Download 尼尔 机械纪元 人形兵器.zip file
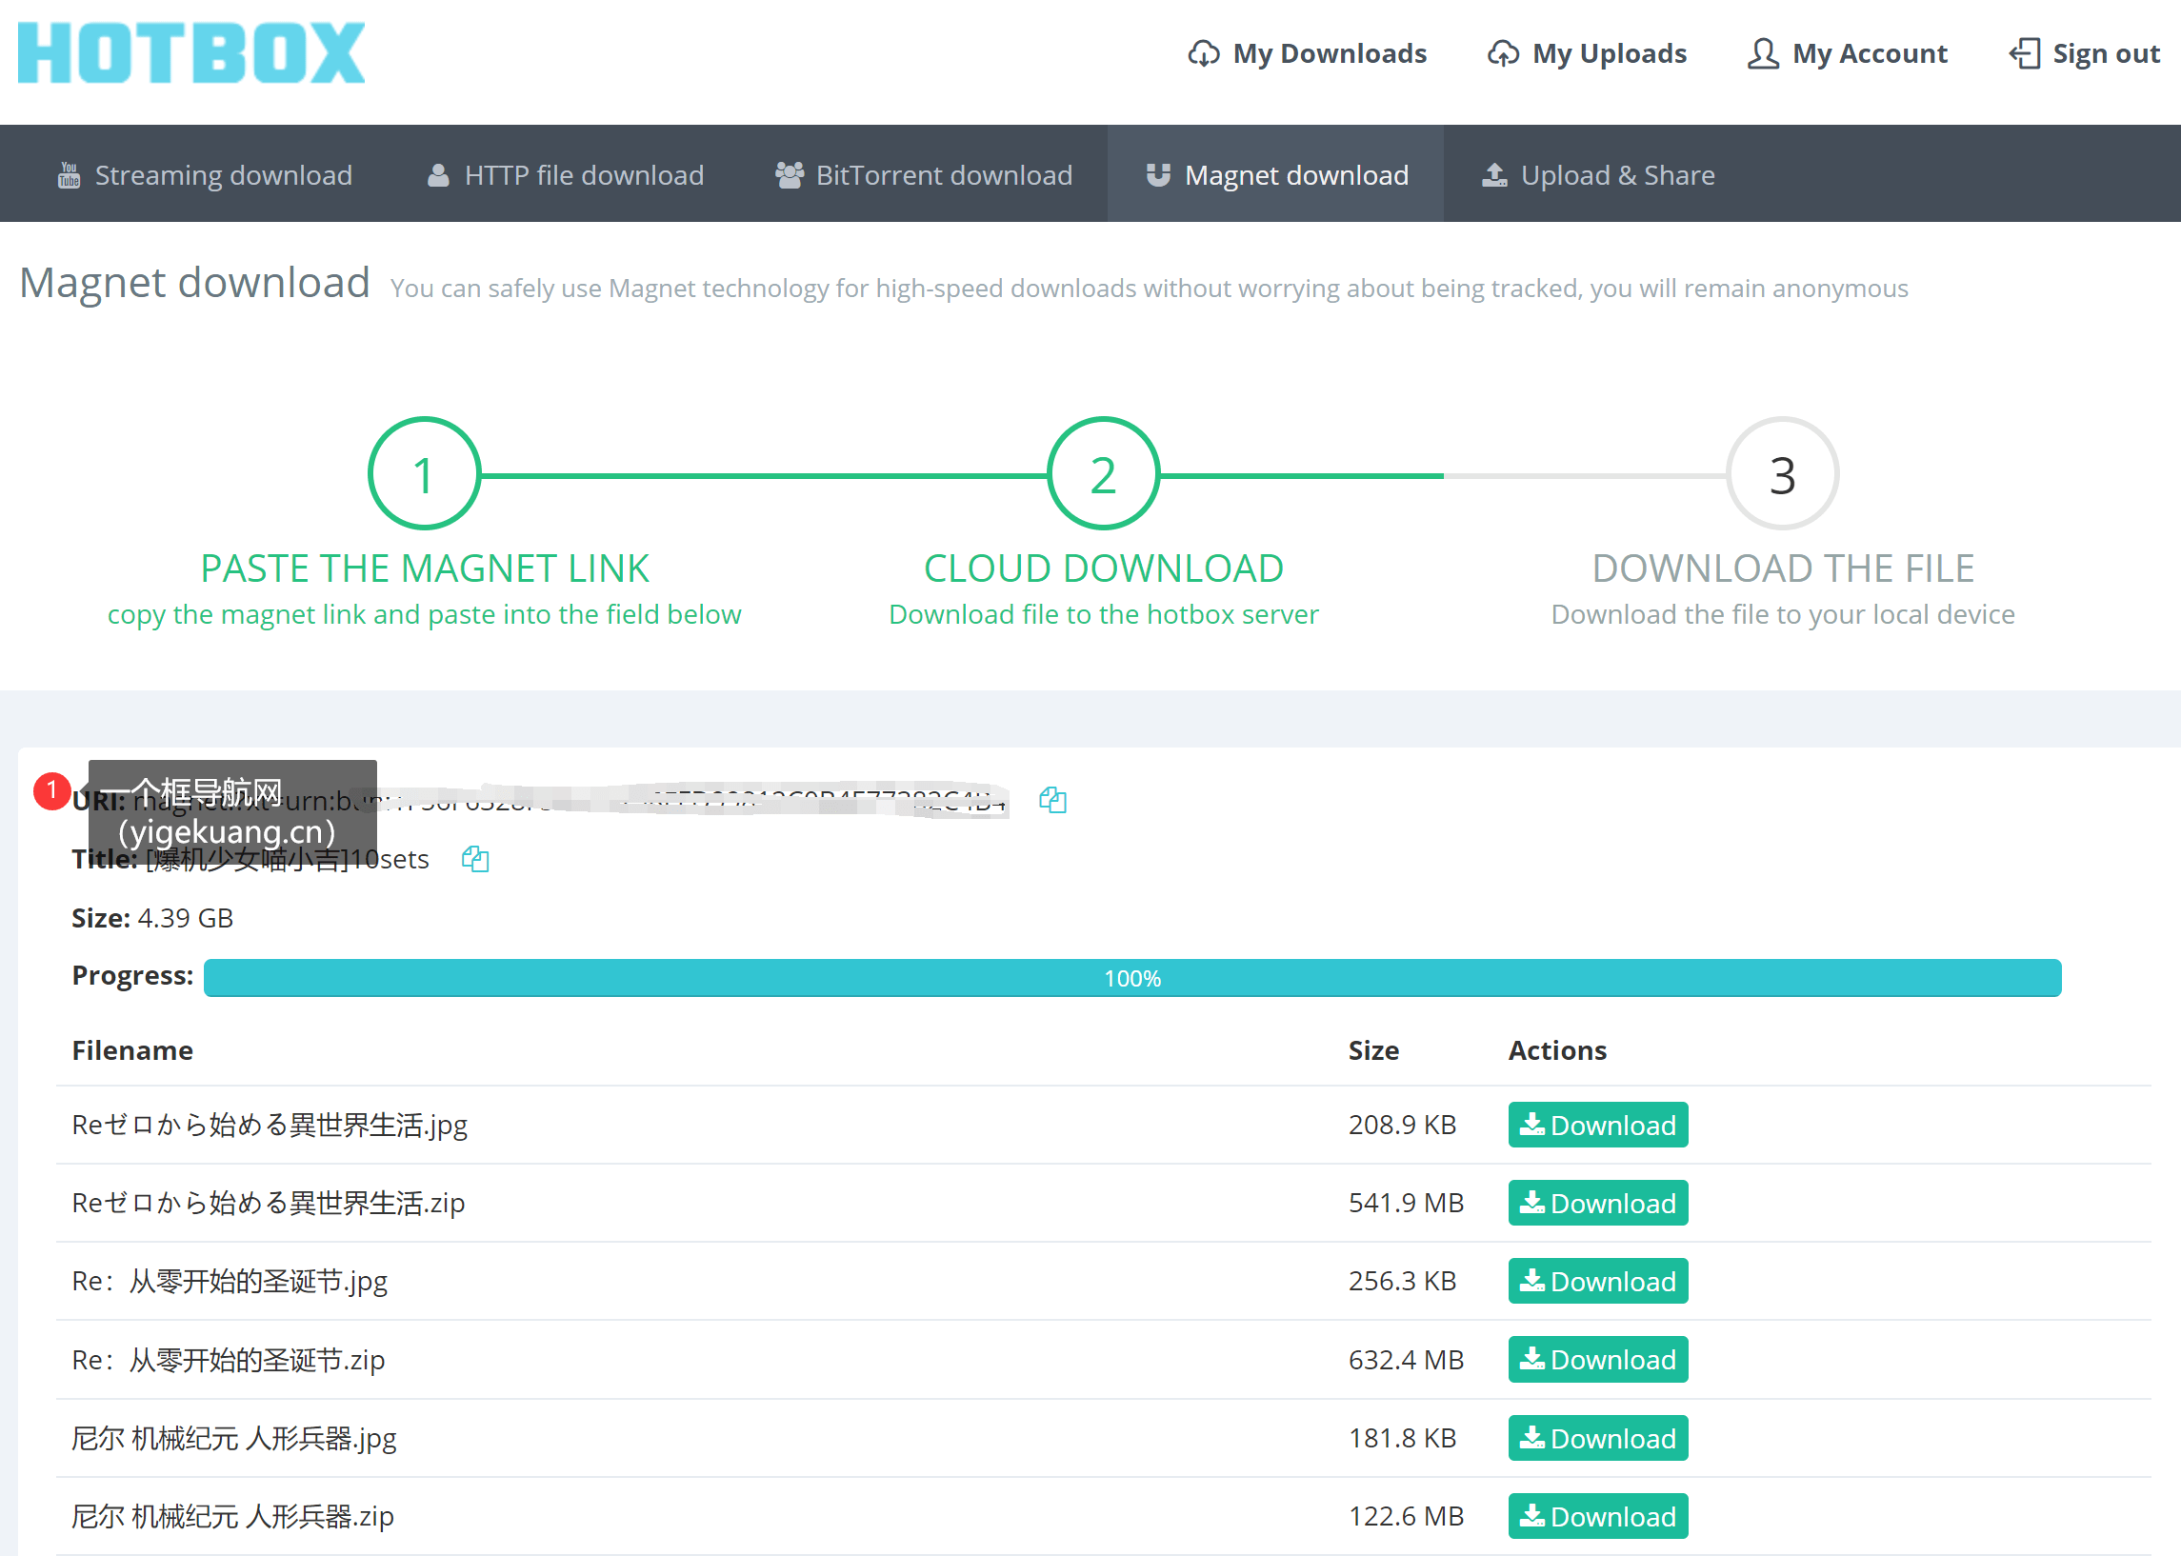 click(x=1597, y=1517)
